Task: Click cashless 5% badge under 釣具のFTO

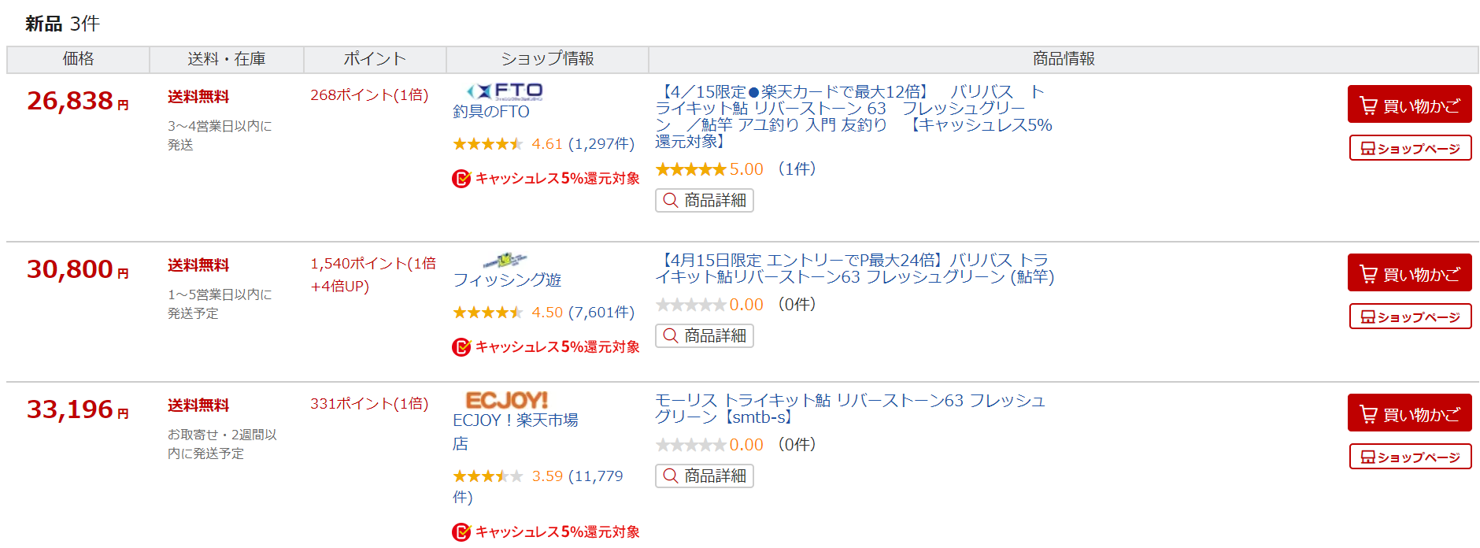Action: [x=546, y=179]
